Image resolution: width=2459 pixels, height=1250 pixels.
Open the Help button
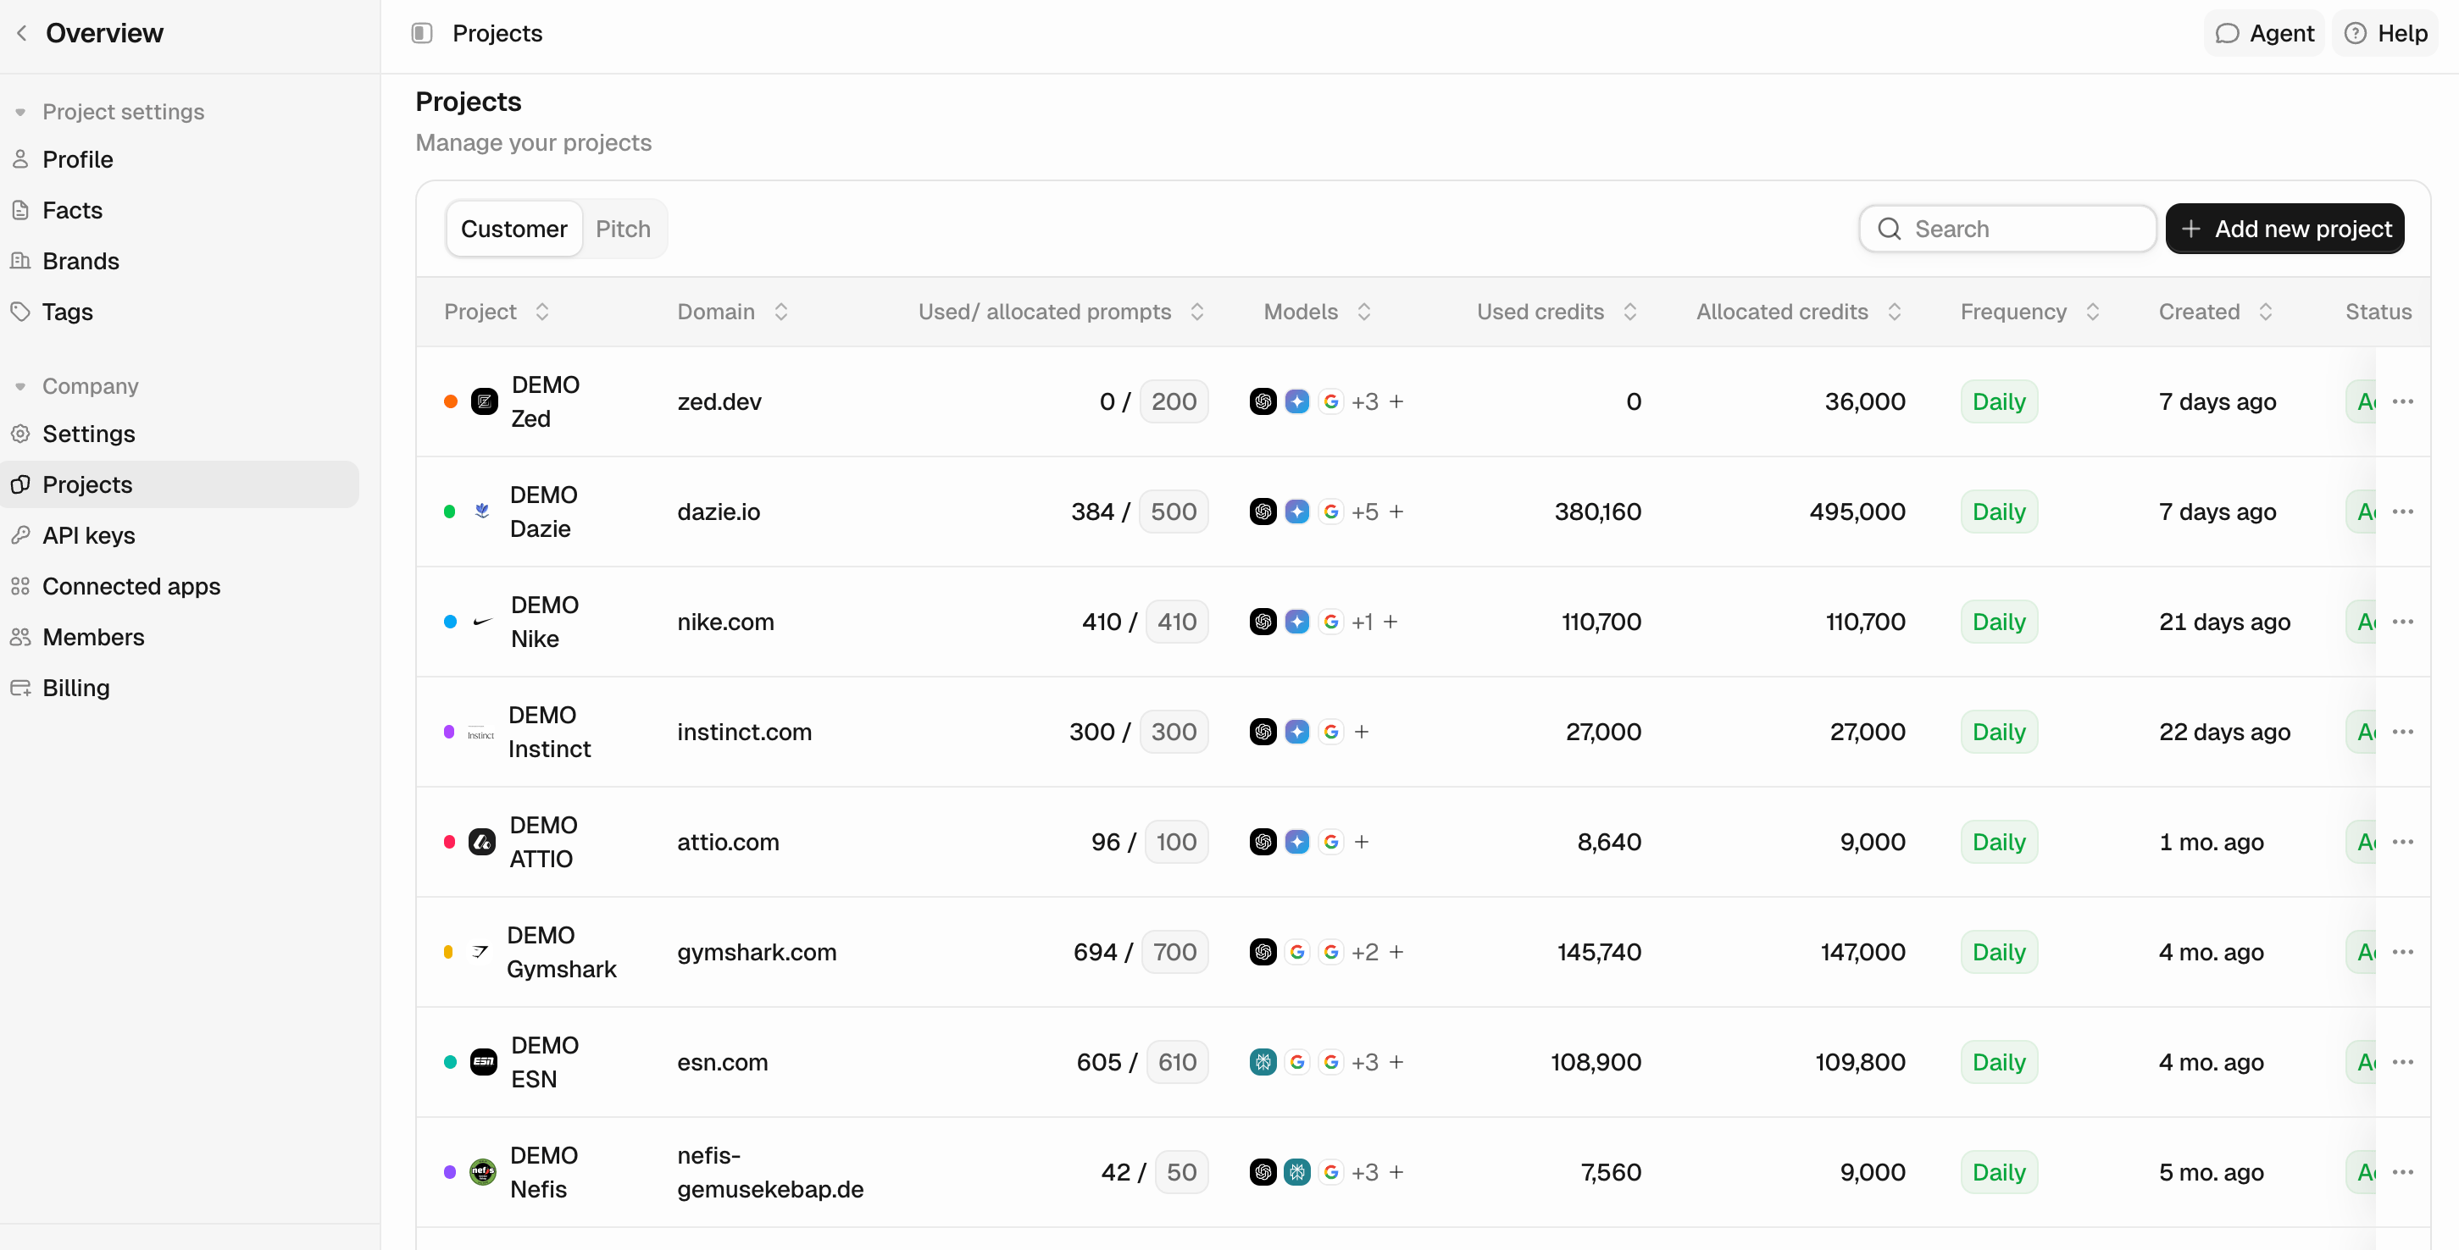click(x=2385, y=33)
